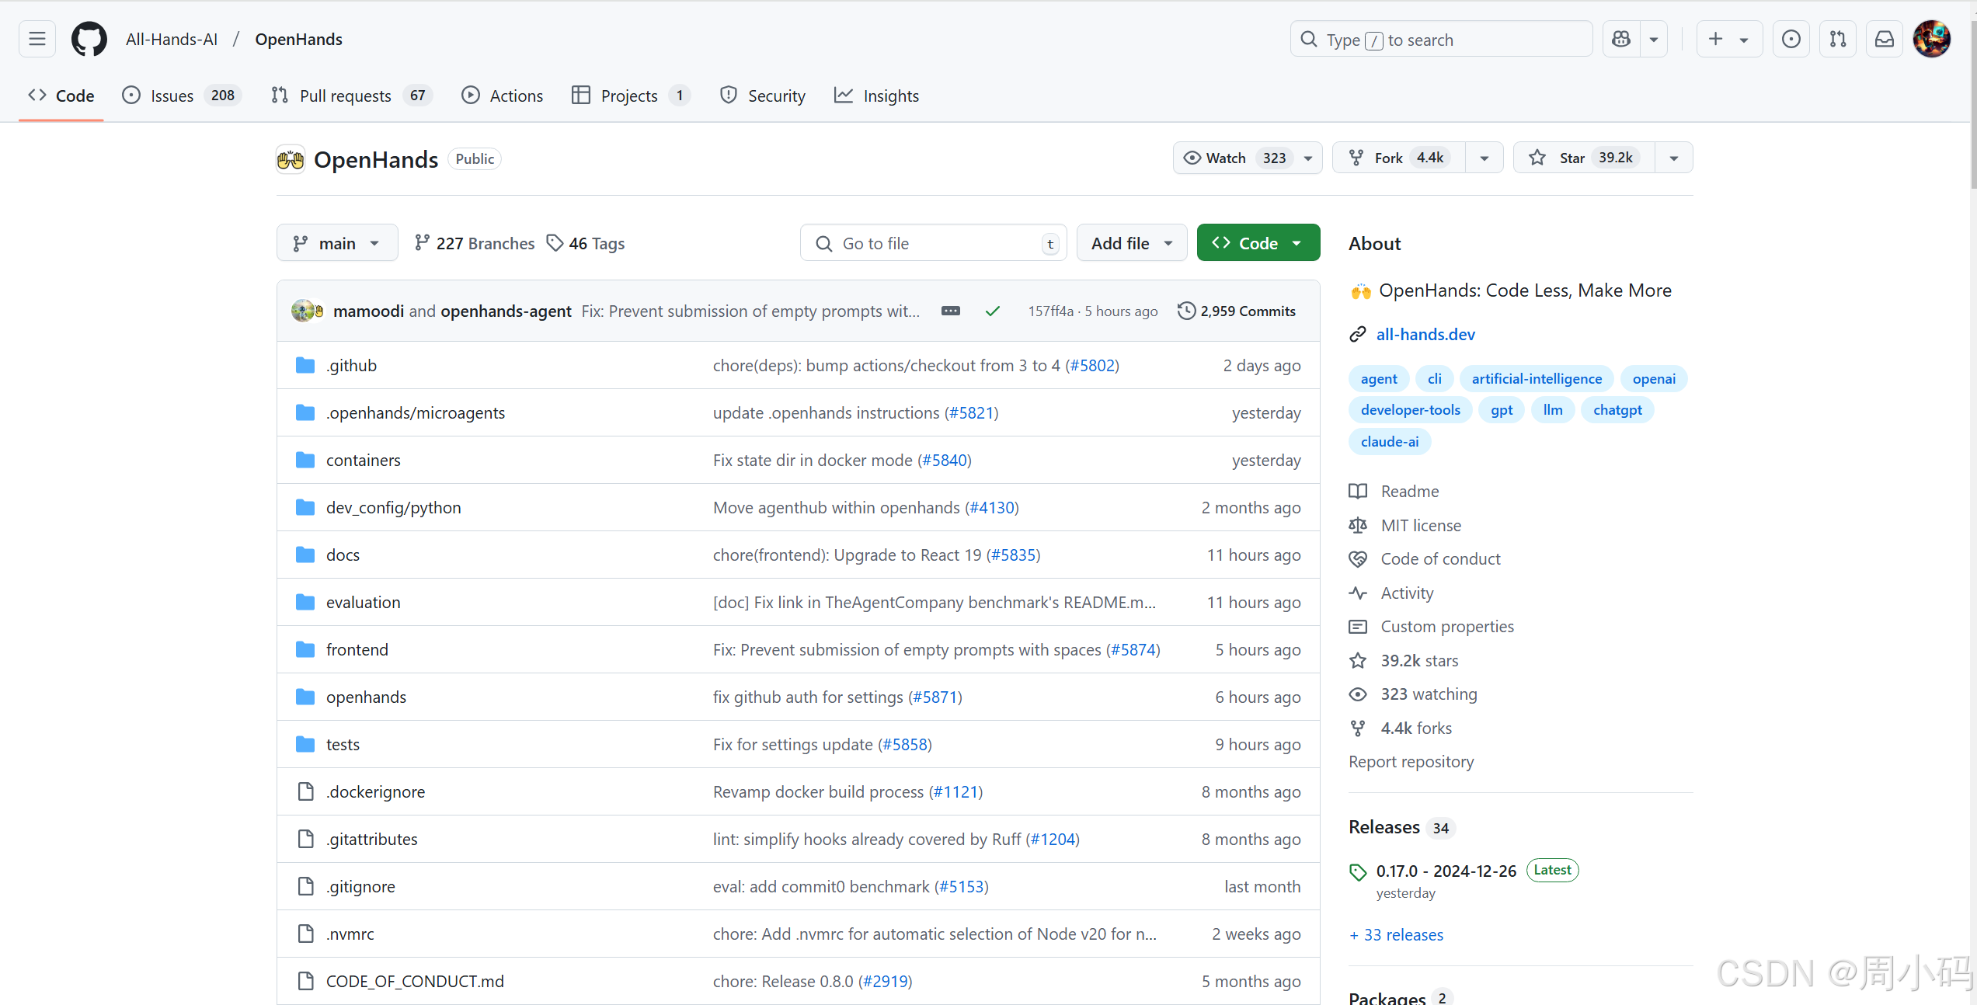The height and width of the screenshot is (1005, 1977).
Task: Click the GitHub logo
Action: [89, 39]
